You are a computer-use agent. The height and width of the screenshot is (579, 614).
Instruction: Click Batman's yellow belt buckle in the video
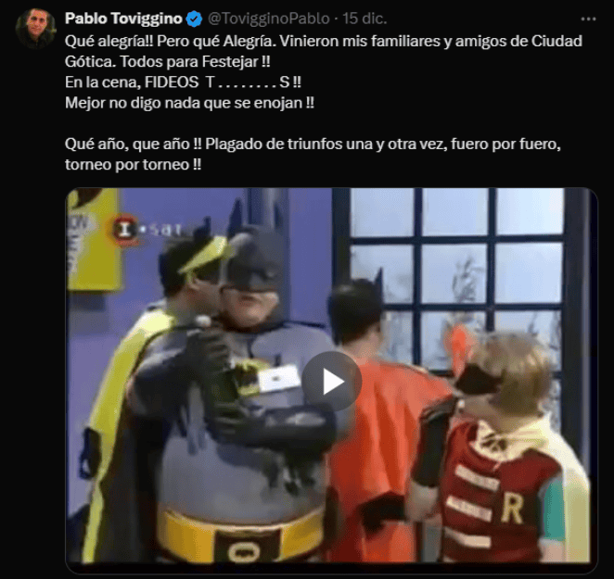pyautogui.click(x=242, y=549)
